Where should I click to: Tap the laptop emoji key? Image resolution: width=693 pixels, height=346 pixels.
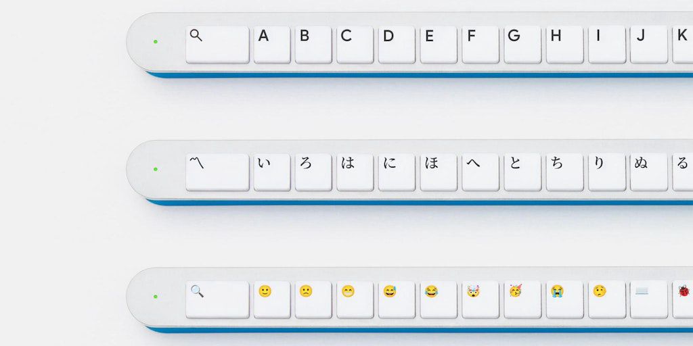tap(649, 299)
